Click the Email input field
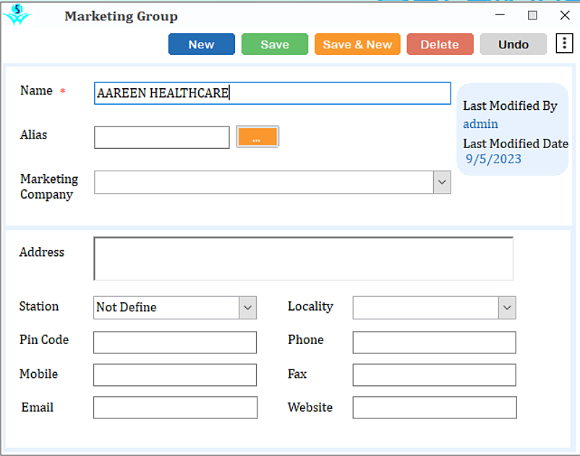Image resolution: width=580 pixels, height=456 pixels. (x=175, y=408)
